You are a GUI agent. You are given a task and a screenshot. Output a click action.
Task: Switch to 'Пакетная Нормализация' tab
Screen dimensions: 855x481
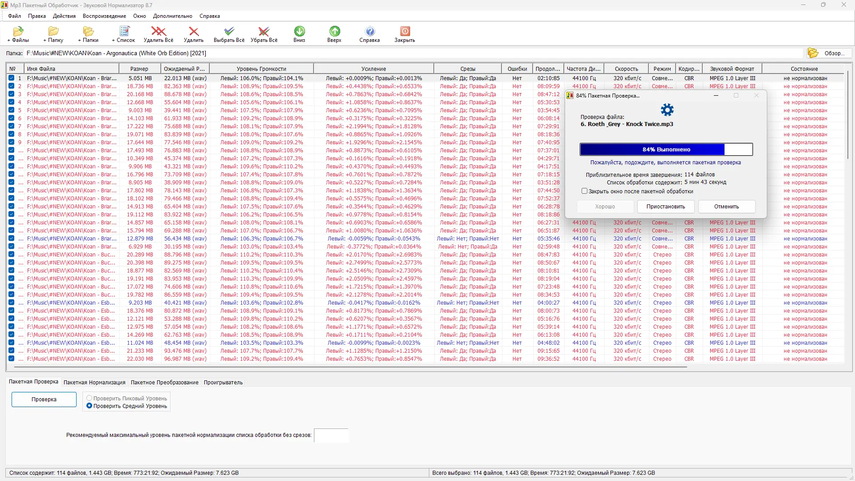[x=94, y=383]
